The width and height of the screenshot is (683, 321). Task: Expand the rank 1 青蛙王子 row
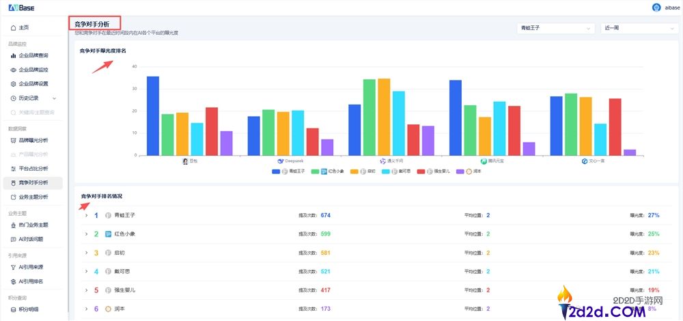86,216
